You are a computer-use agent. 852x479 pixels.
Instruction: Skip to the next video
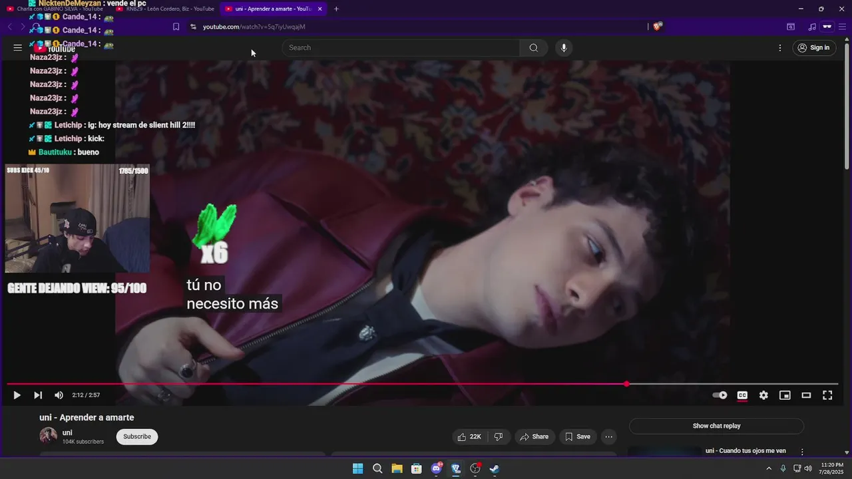pyautogui.click(x=38, y=395)
